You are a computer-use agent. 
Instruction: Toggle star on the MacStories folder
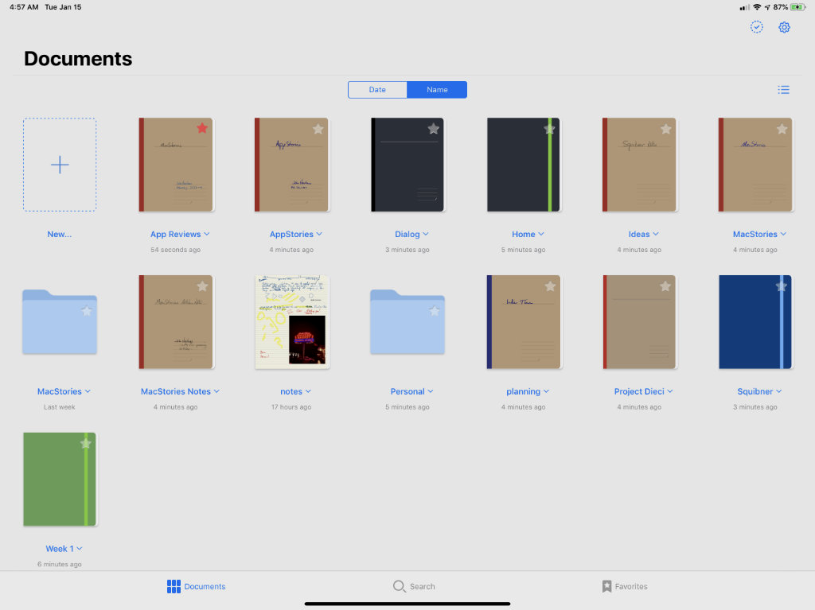coord(87,311)
